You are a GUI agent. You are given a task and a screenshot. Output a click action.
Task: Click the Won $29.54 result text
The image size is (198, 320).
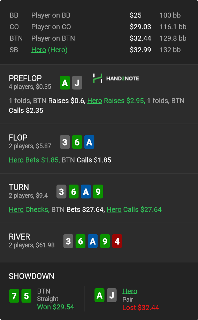pos(55,307)
